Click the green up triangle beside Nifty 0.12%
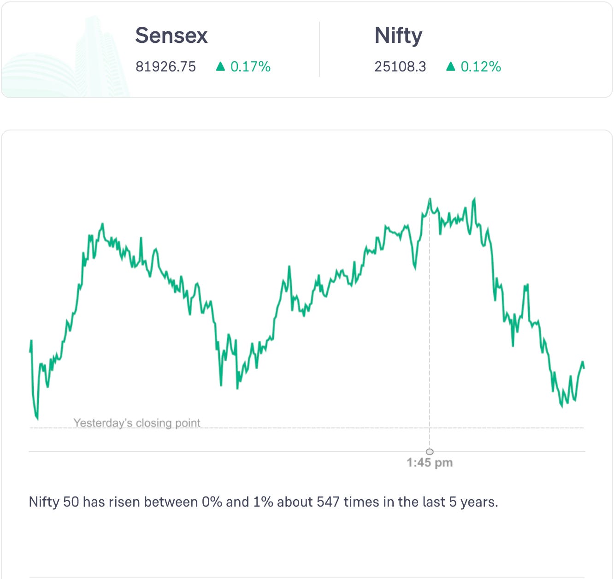 (x=451, y=67)
